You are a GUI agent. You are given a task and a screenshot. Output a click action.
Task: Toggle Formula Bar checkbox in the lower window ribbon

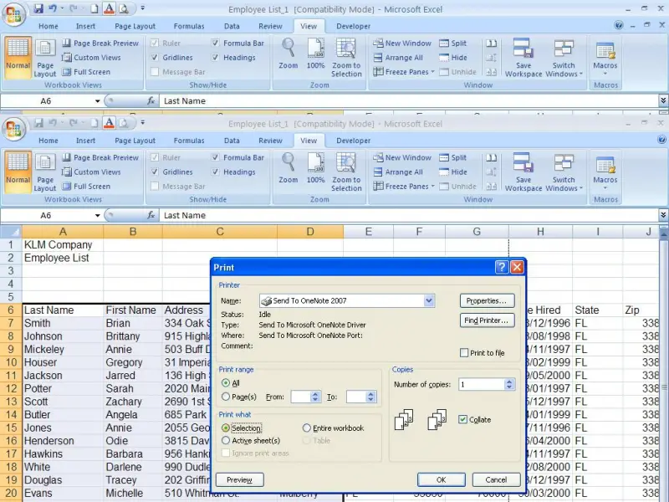pos(216,157)
